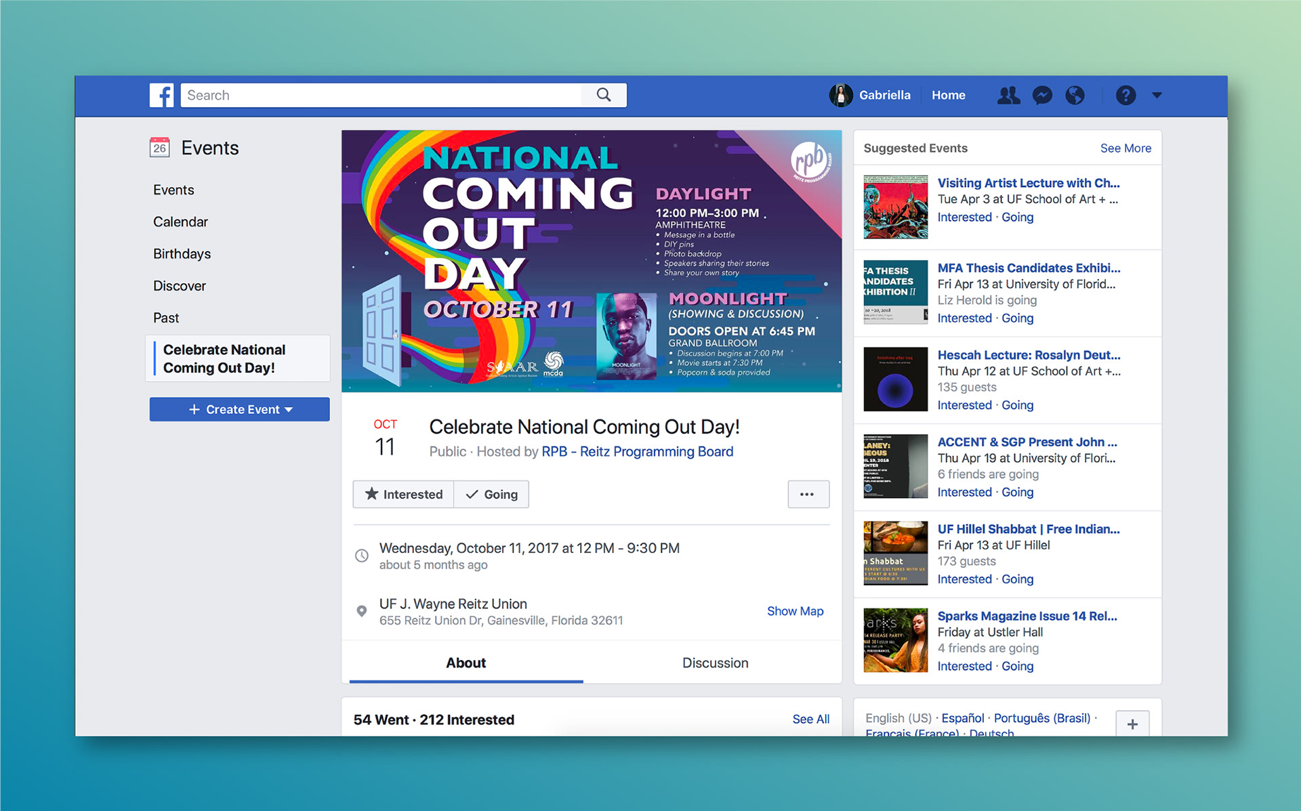The height and width of the screenshot is (811, 1301).
Task: Open the friend requests icon
Action: 1008,96
